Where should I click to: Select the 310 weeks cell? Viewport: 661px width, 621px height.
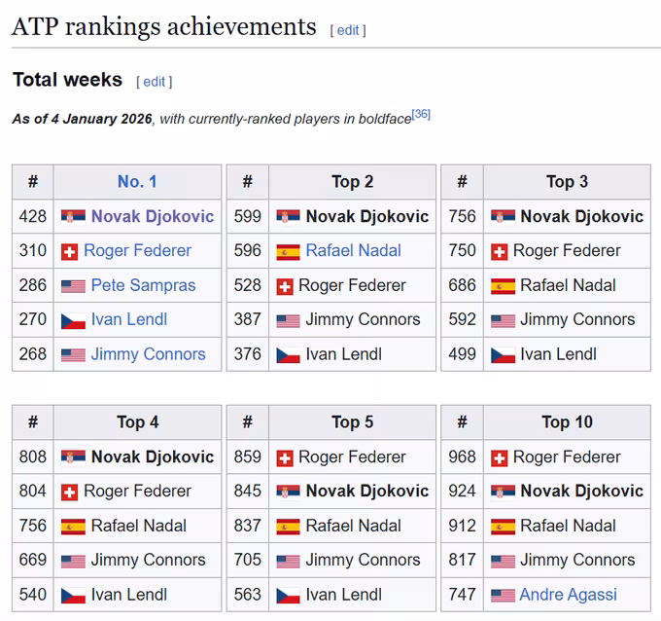point(33,250)
